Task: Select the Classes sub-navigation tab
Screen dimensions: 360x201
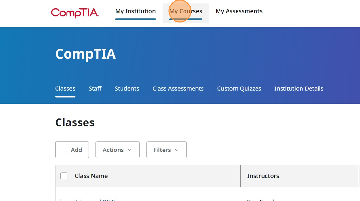Action: tap(65, 88)
